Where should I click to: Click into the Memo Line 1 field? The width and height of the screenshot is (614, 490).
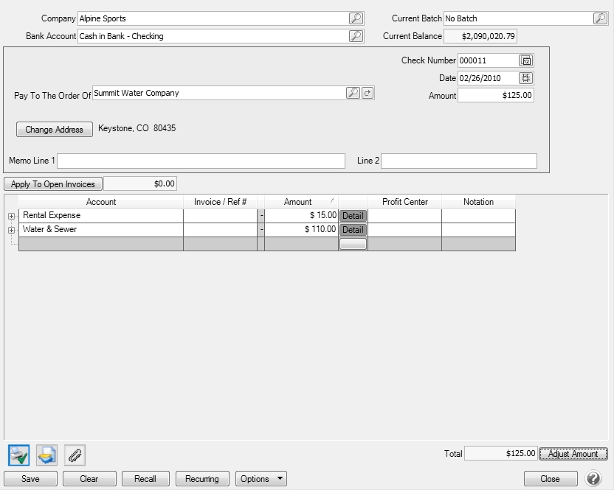point(201,161)
